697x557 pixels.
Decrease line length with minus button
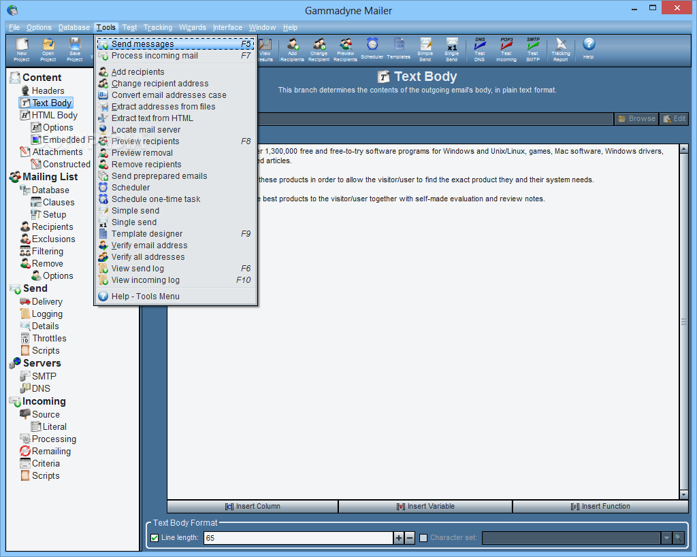(410, 538)
